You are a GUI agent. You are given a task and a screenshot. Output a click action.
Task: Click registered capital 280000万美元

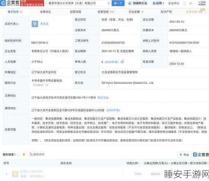tap(110, 30)
